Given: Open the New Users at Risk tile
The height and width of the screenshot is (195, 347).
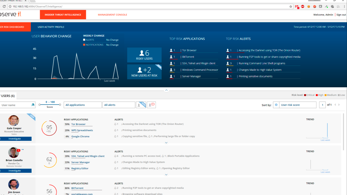Looking at the screenshot, I should [144, 72].
